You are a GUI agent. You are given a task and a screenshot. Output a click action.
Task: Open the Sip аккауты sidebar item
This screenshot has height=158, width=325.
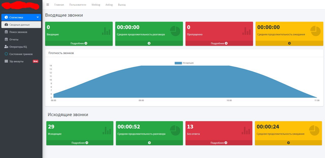coord(21,61)
